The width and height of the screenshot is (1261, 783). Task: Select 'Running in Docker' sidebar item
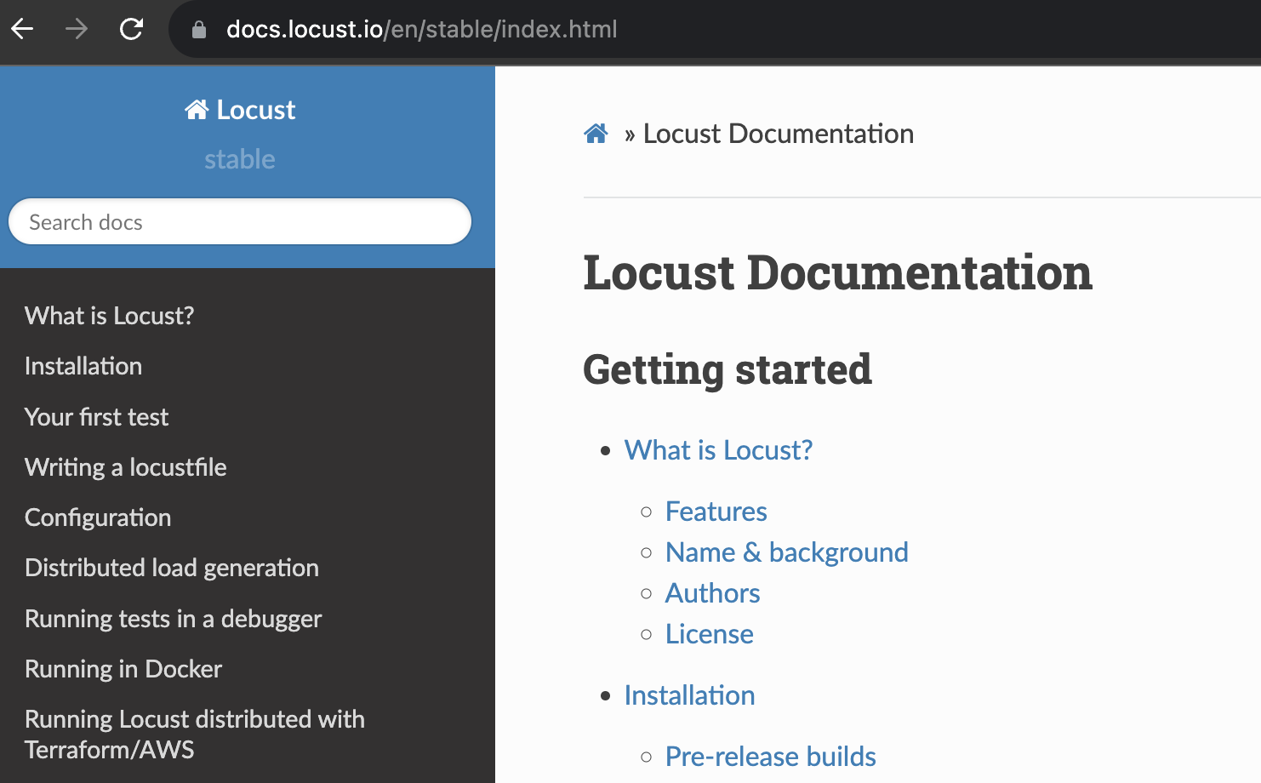(123, 669)
